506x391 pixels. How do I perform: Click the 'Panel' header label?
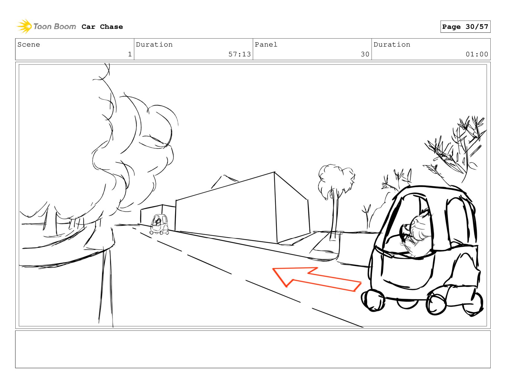(x=266, y=44)
